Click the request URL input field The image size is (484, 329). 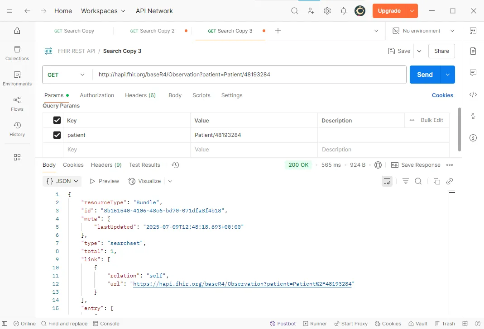[249, 75]
